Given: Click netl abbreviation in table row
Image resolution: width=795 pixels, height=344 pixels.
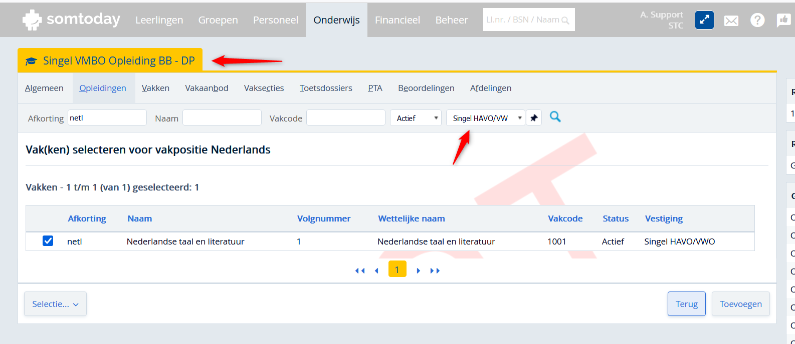Looking at the screenshot, I should [x=75, y=241].
